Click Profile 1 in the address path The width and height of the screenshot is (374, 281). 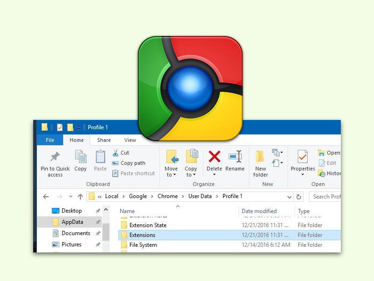[232, 196]
